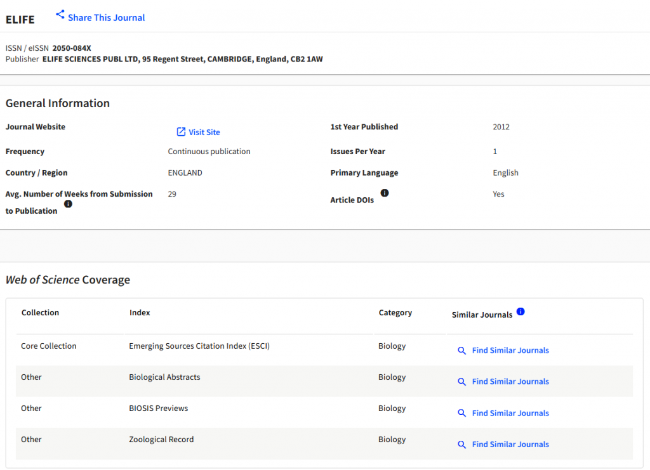Click info icon for Avg. Weeks to Publication
This screenshot has height=470, width=650.
coord(68,204)
